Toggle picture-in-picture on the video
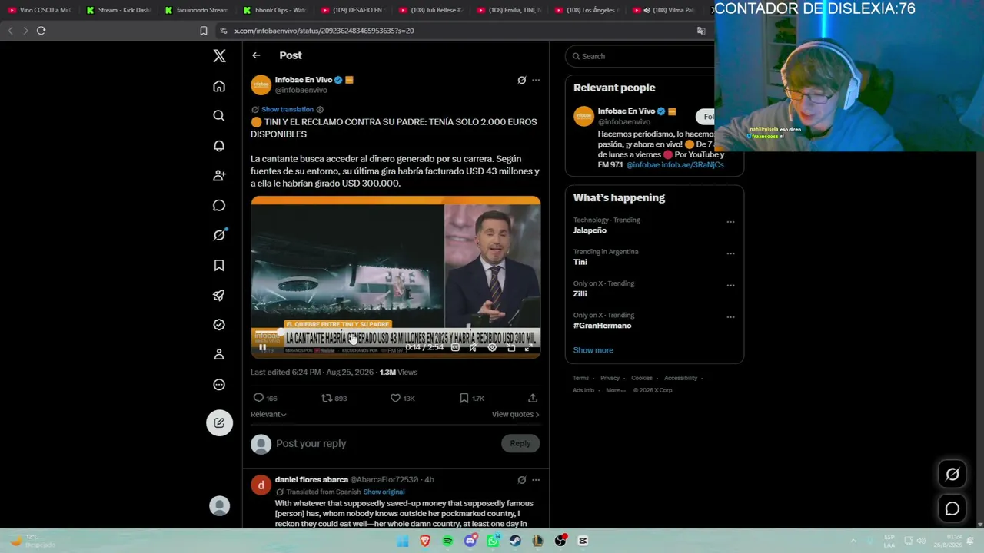 (x=510, y=348)
